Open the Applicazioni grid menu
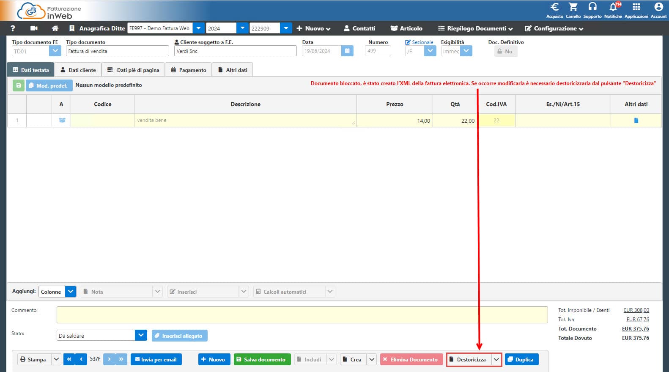The width and height of the screenshot is (669, 372). tap(636, 11)
